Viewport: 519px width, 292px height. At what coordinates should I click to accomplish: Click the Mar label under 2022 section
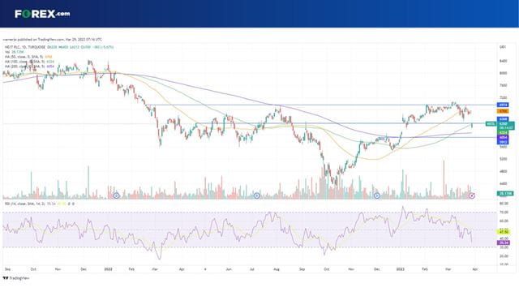[x=155, y=269]
